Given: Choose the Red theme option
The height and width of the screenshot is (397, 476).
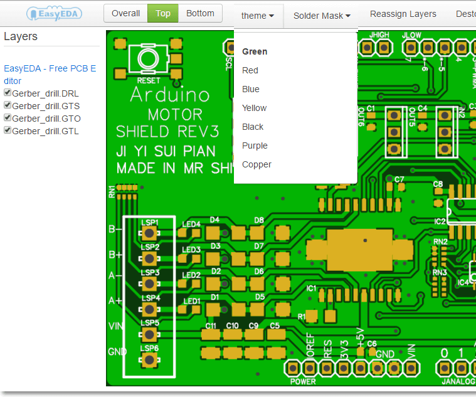Looking at the screenshot, I should [x=250, y=70].
